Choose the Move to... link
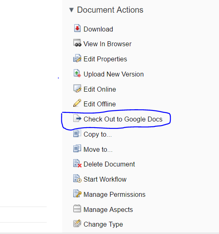This screenshot has height=234, width=219. click(x=98, y=150)
